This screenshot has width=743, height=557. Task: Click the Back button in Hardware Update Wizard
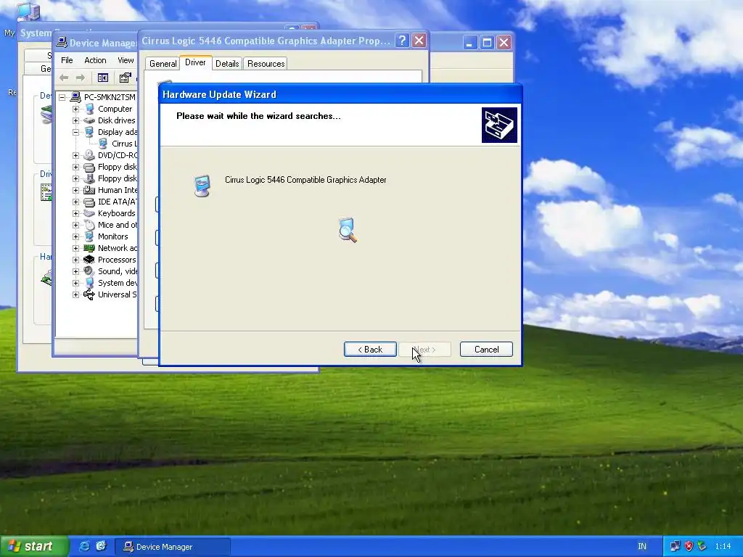tap(370, 350)
